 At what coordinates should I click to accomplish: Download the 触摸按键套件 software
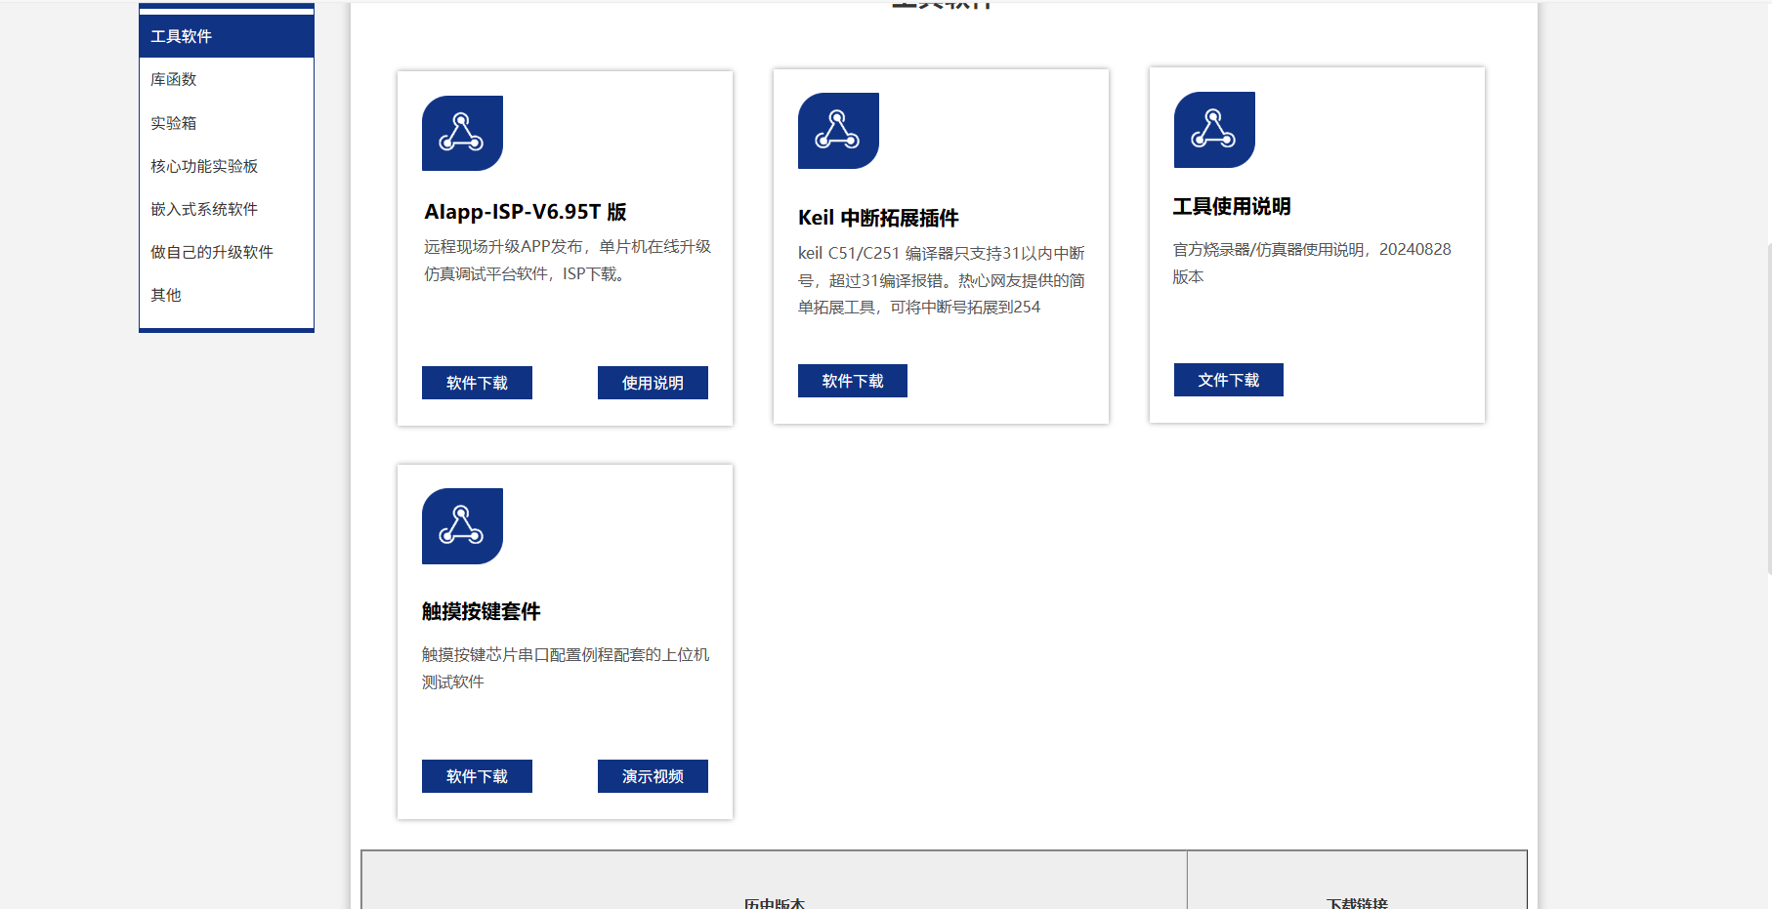[x=476, y=776]
